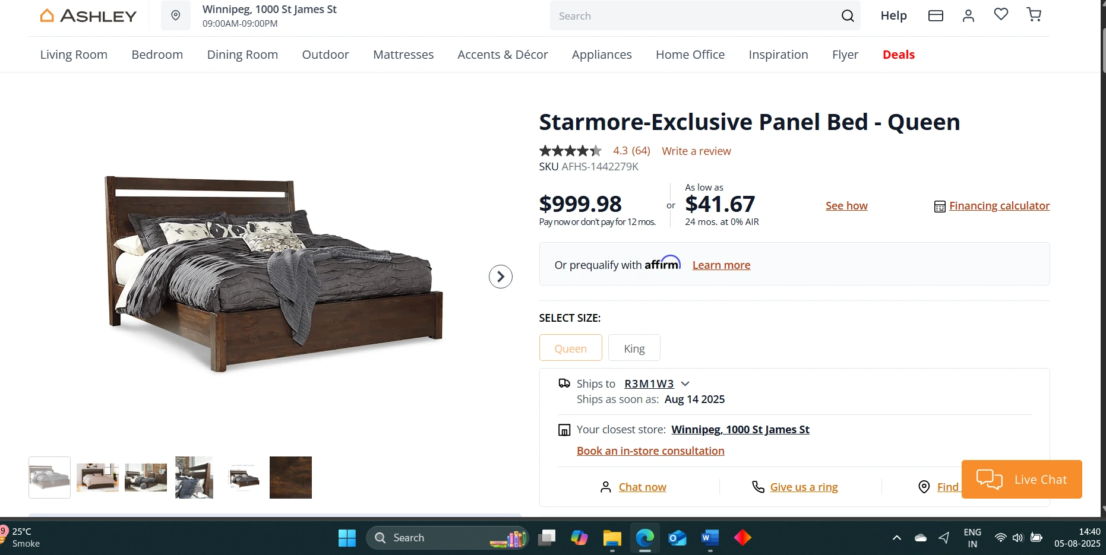Open the Deals menu item

898,55
